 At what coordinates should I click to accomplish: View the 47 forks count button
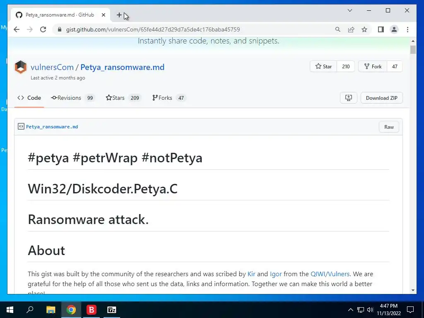pos(395,67)
